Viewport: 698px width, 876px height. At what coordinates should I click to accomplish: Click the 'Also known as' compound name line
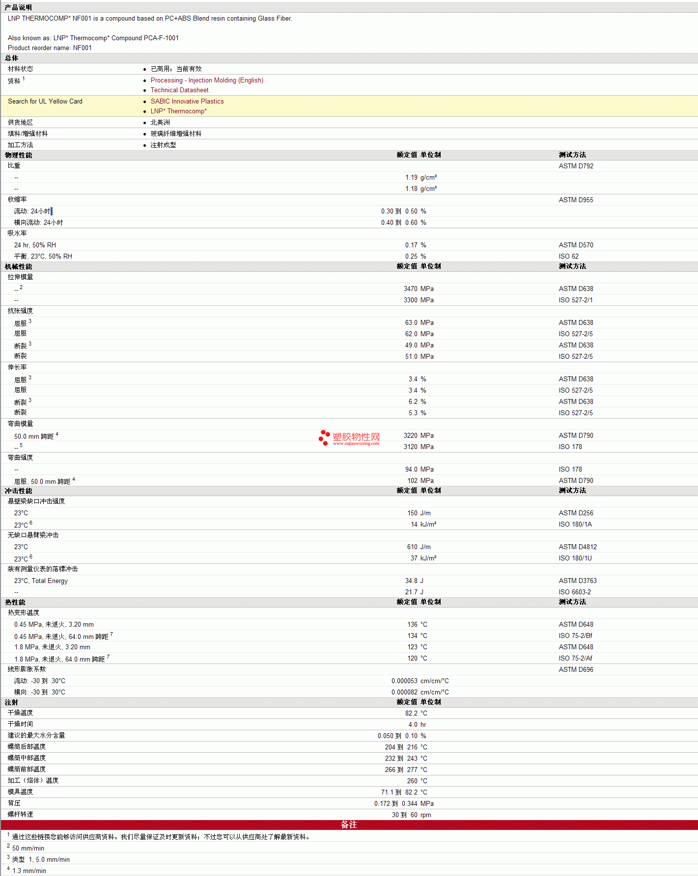tap(93, 38)
